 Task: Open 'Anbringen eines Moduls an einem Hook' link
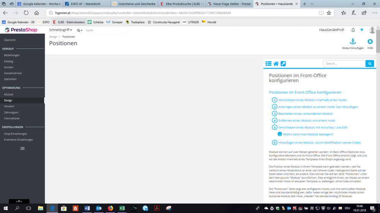(318, 106)
